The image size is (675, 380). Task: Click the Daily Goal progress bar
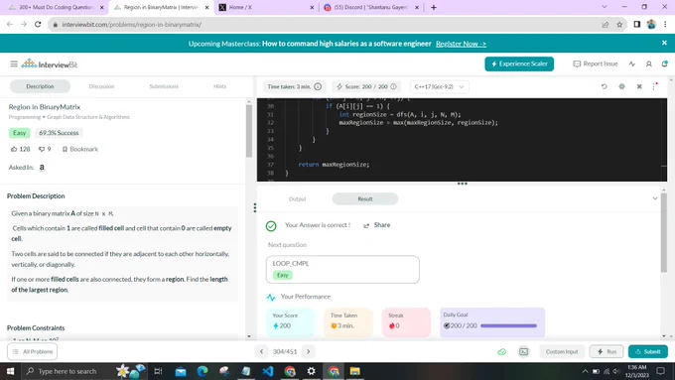[508, 325]
